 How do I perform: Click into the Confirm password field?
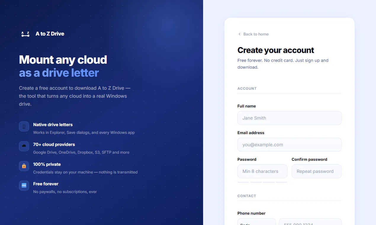pos(316,171)
